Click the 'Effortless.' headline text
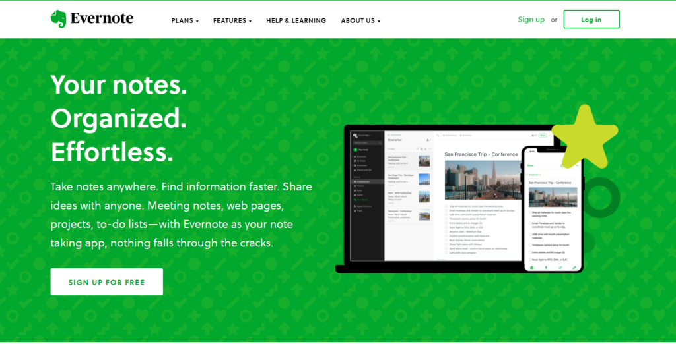This screenshot has height=344, width=676. click(x=112, y=152)
